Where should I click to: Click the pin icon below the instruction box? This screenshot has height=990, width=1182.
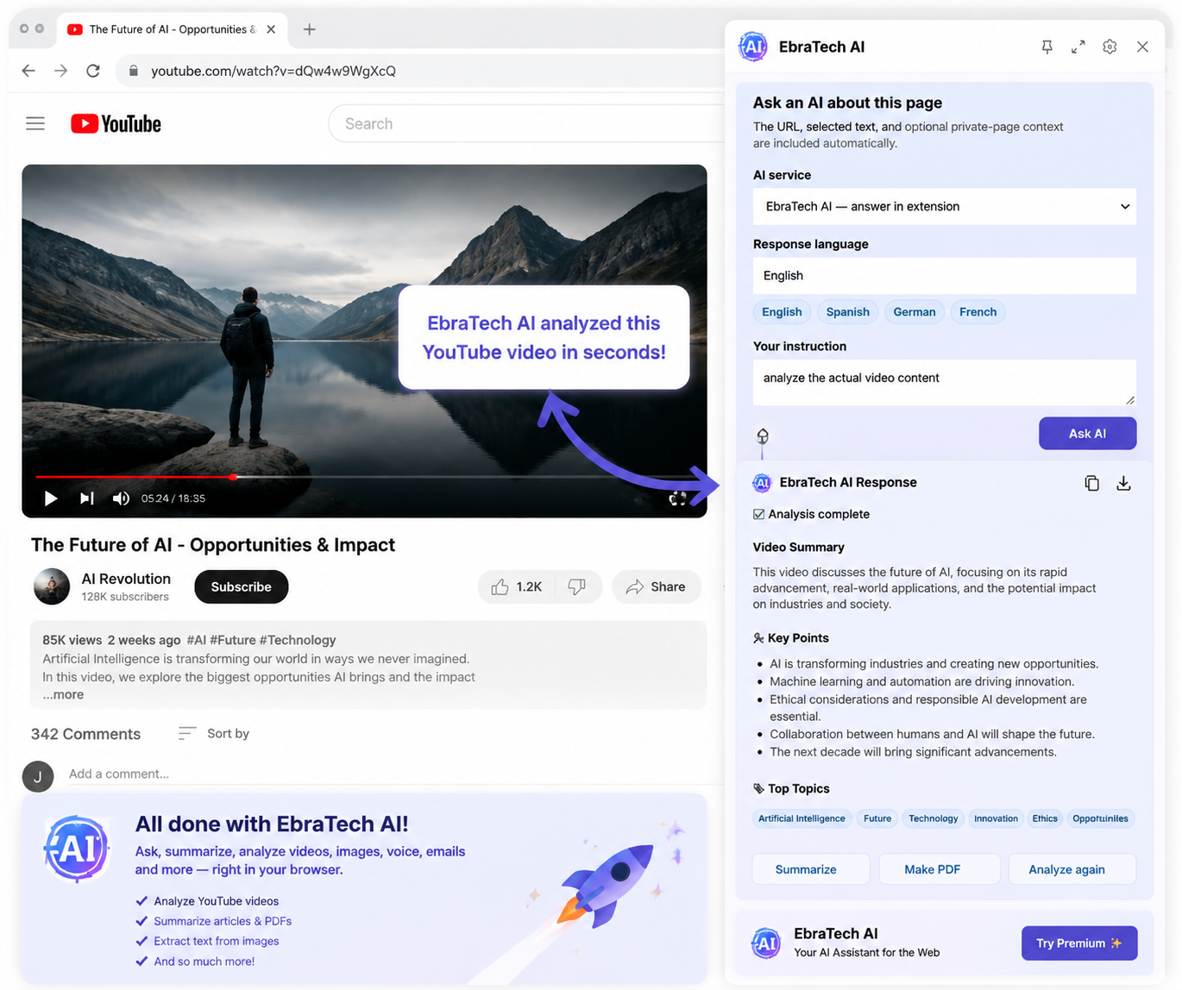763,436
